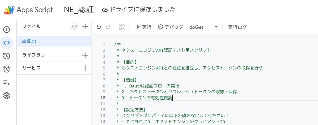Select the 認証.gs file
This screenshot has width=318, height=125.
[54, 41]
